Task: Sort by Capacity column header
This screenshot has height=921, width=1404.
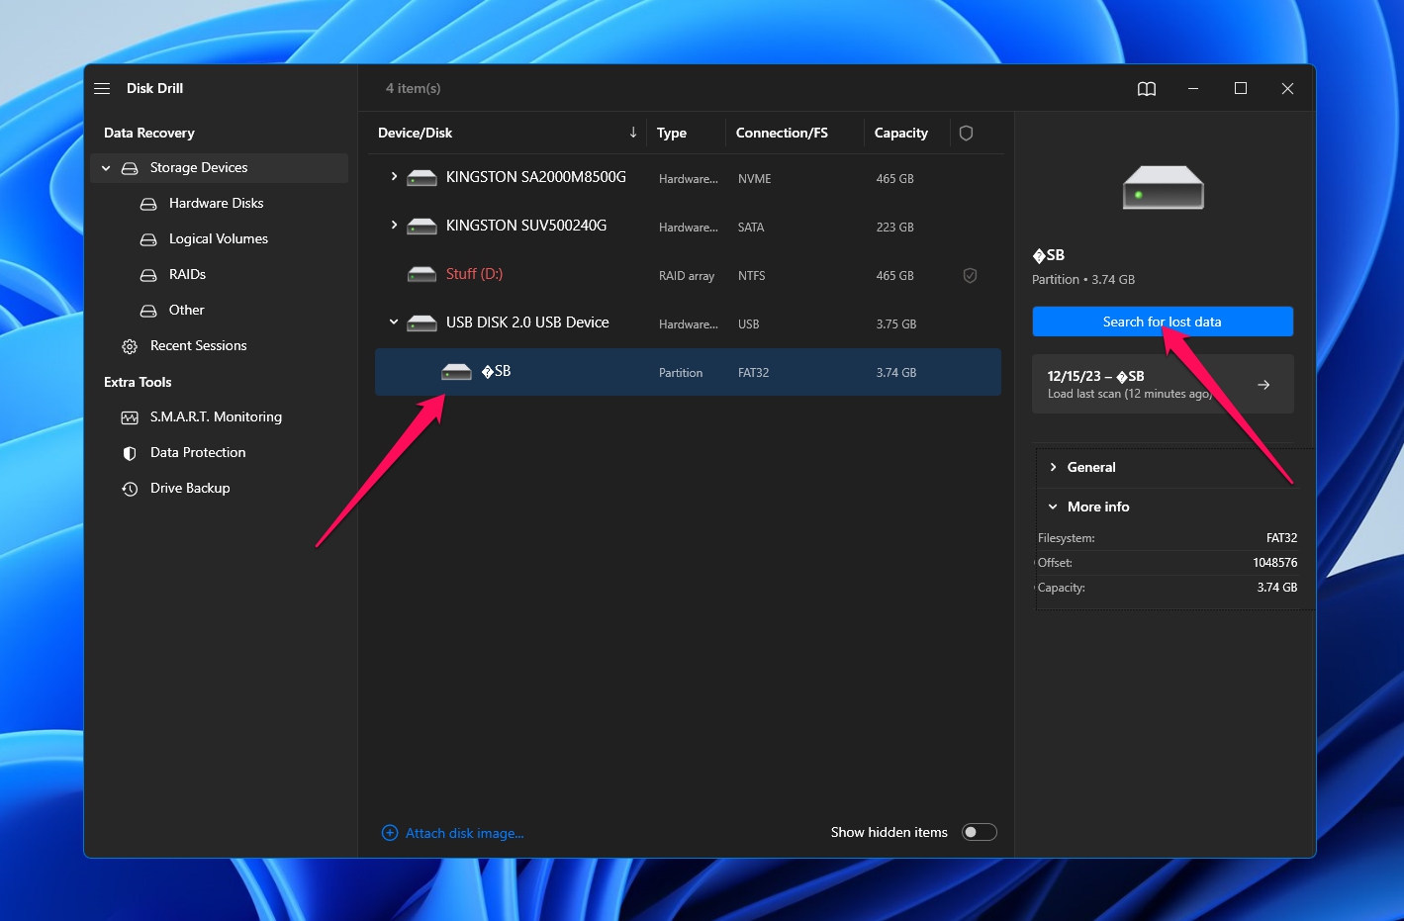Action: (901, 133)
